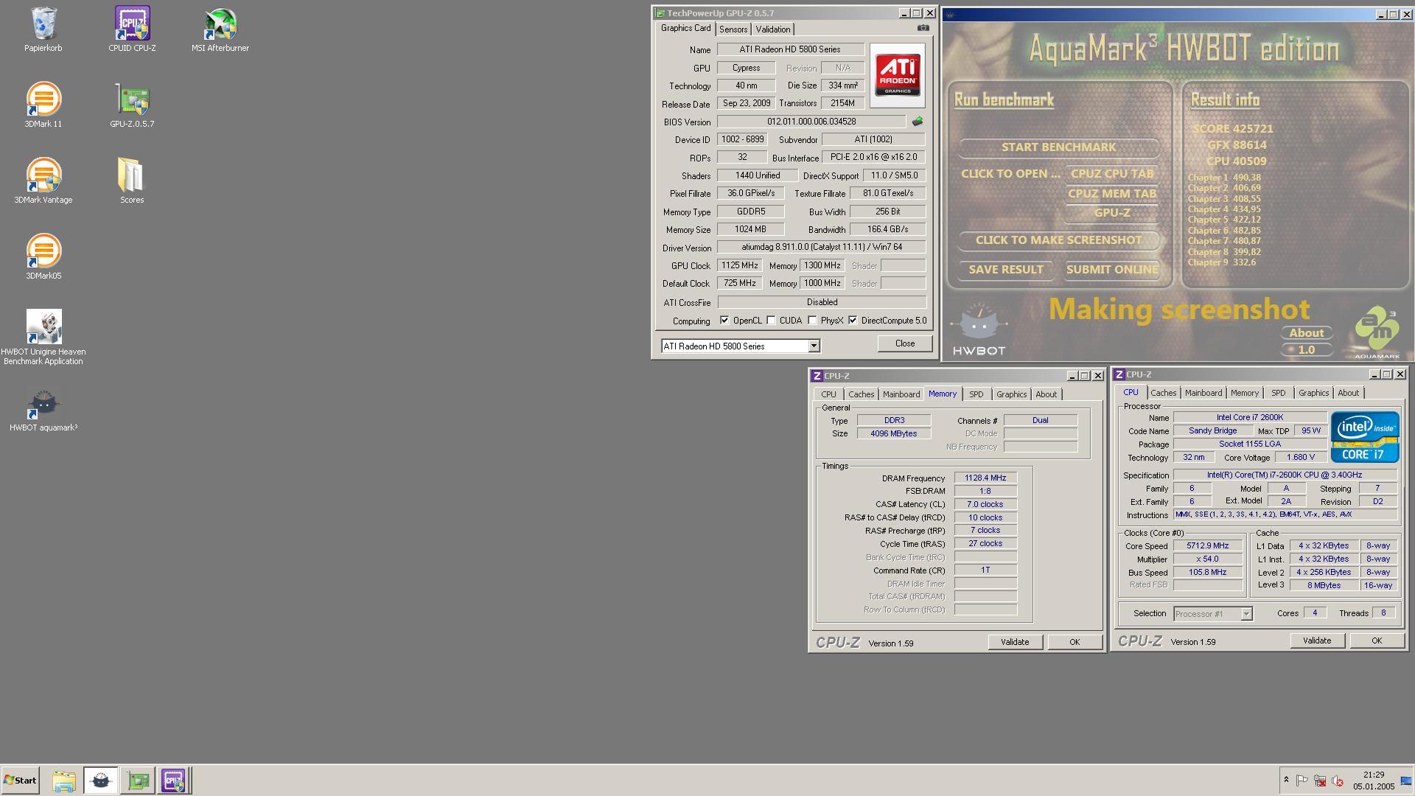Click the BIOS save chip icon in GPU-Z
The width and height of the screenshot is (1415, 796).
918,122
